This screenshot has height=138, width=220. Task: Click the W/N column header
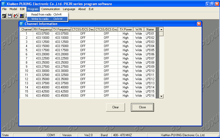139,29
